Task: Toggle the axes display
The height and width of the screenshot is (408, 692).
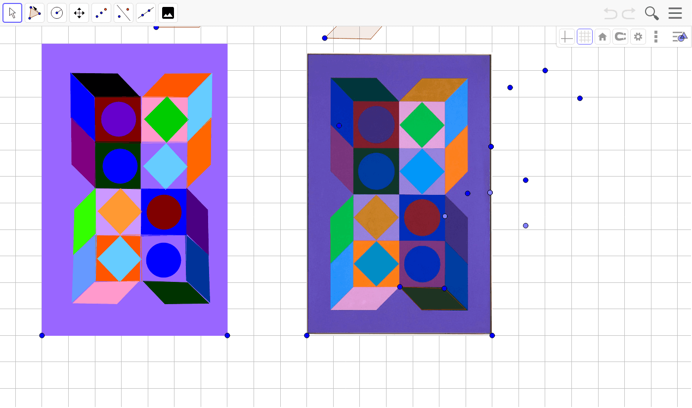Action: click(x=567, y=37)
